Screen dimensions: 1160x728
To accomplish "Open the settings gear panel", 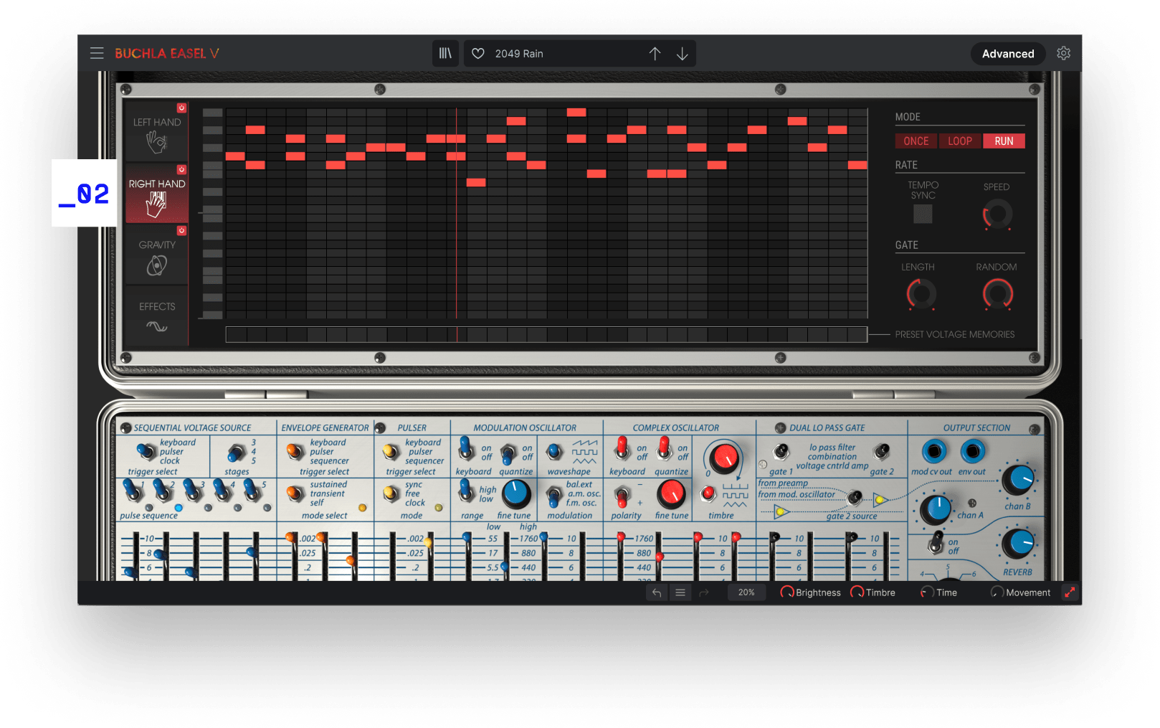I will tap(1063, 54).
